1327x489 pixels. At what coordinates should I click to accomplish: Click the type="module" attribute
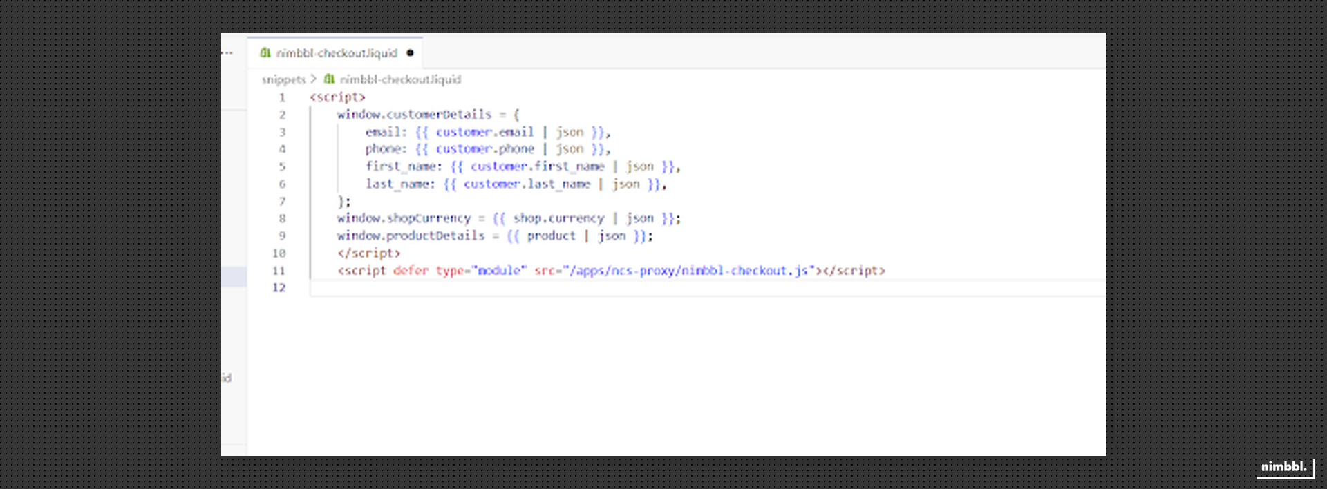[481, 271]
